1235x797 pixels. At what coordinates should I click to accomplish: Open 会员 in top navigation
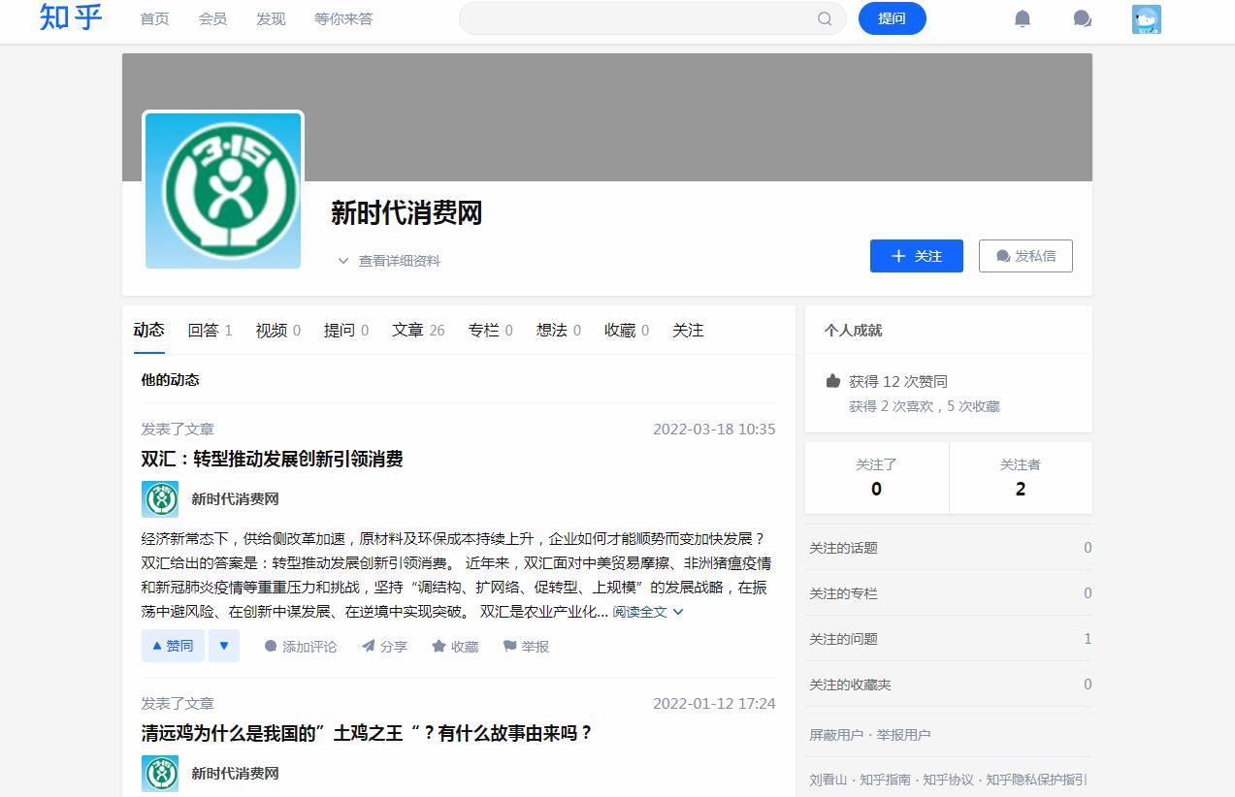click(x=212, y=18)
